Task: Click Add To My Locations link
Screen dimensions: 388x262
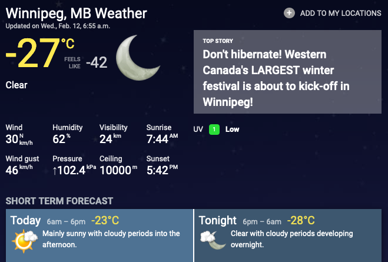Action: pos(340,13)
